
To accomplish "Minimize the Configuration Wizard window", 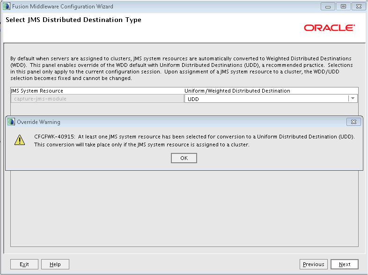I will (x=328, y=7).
